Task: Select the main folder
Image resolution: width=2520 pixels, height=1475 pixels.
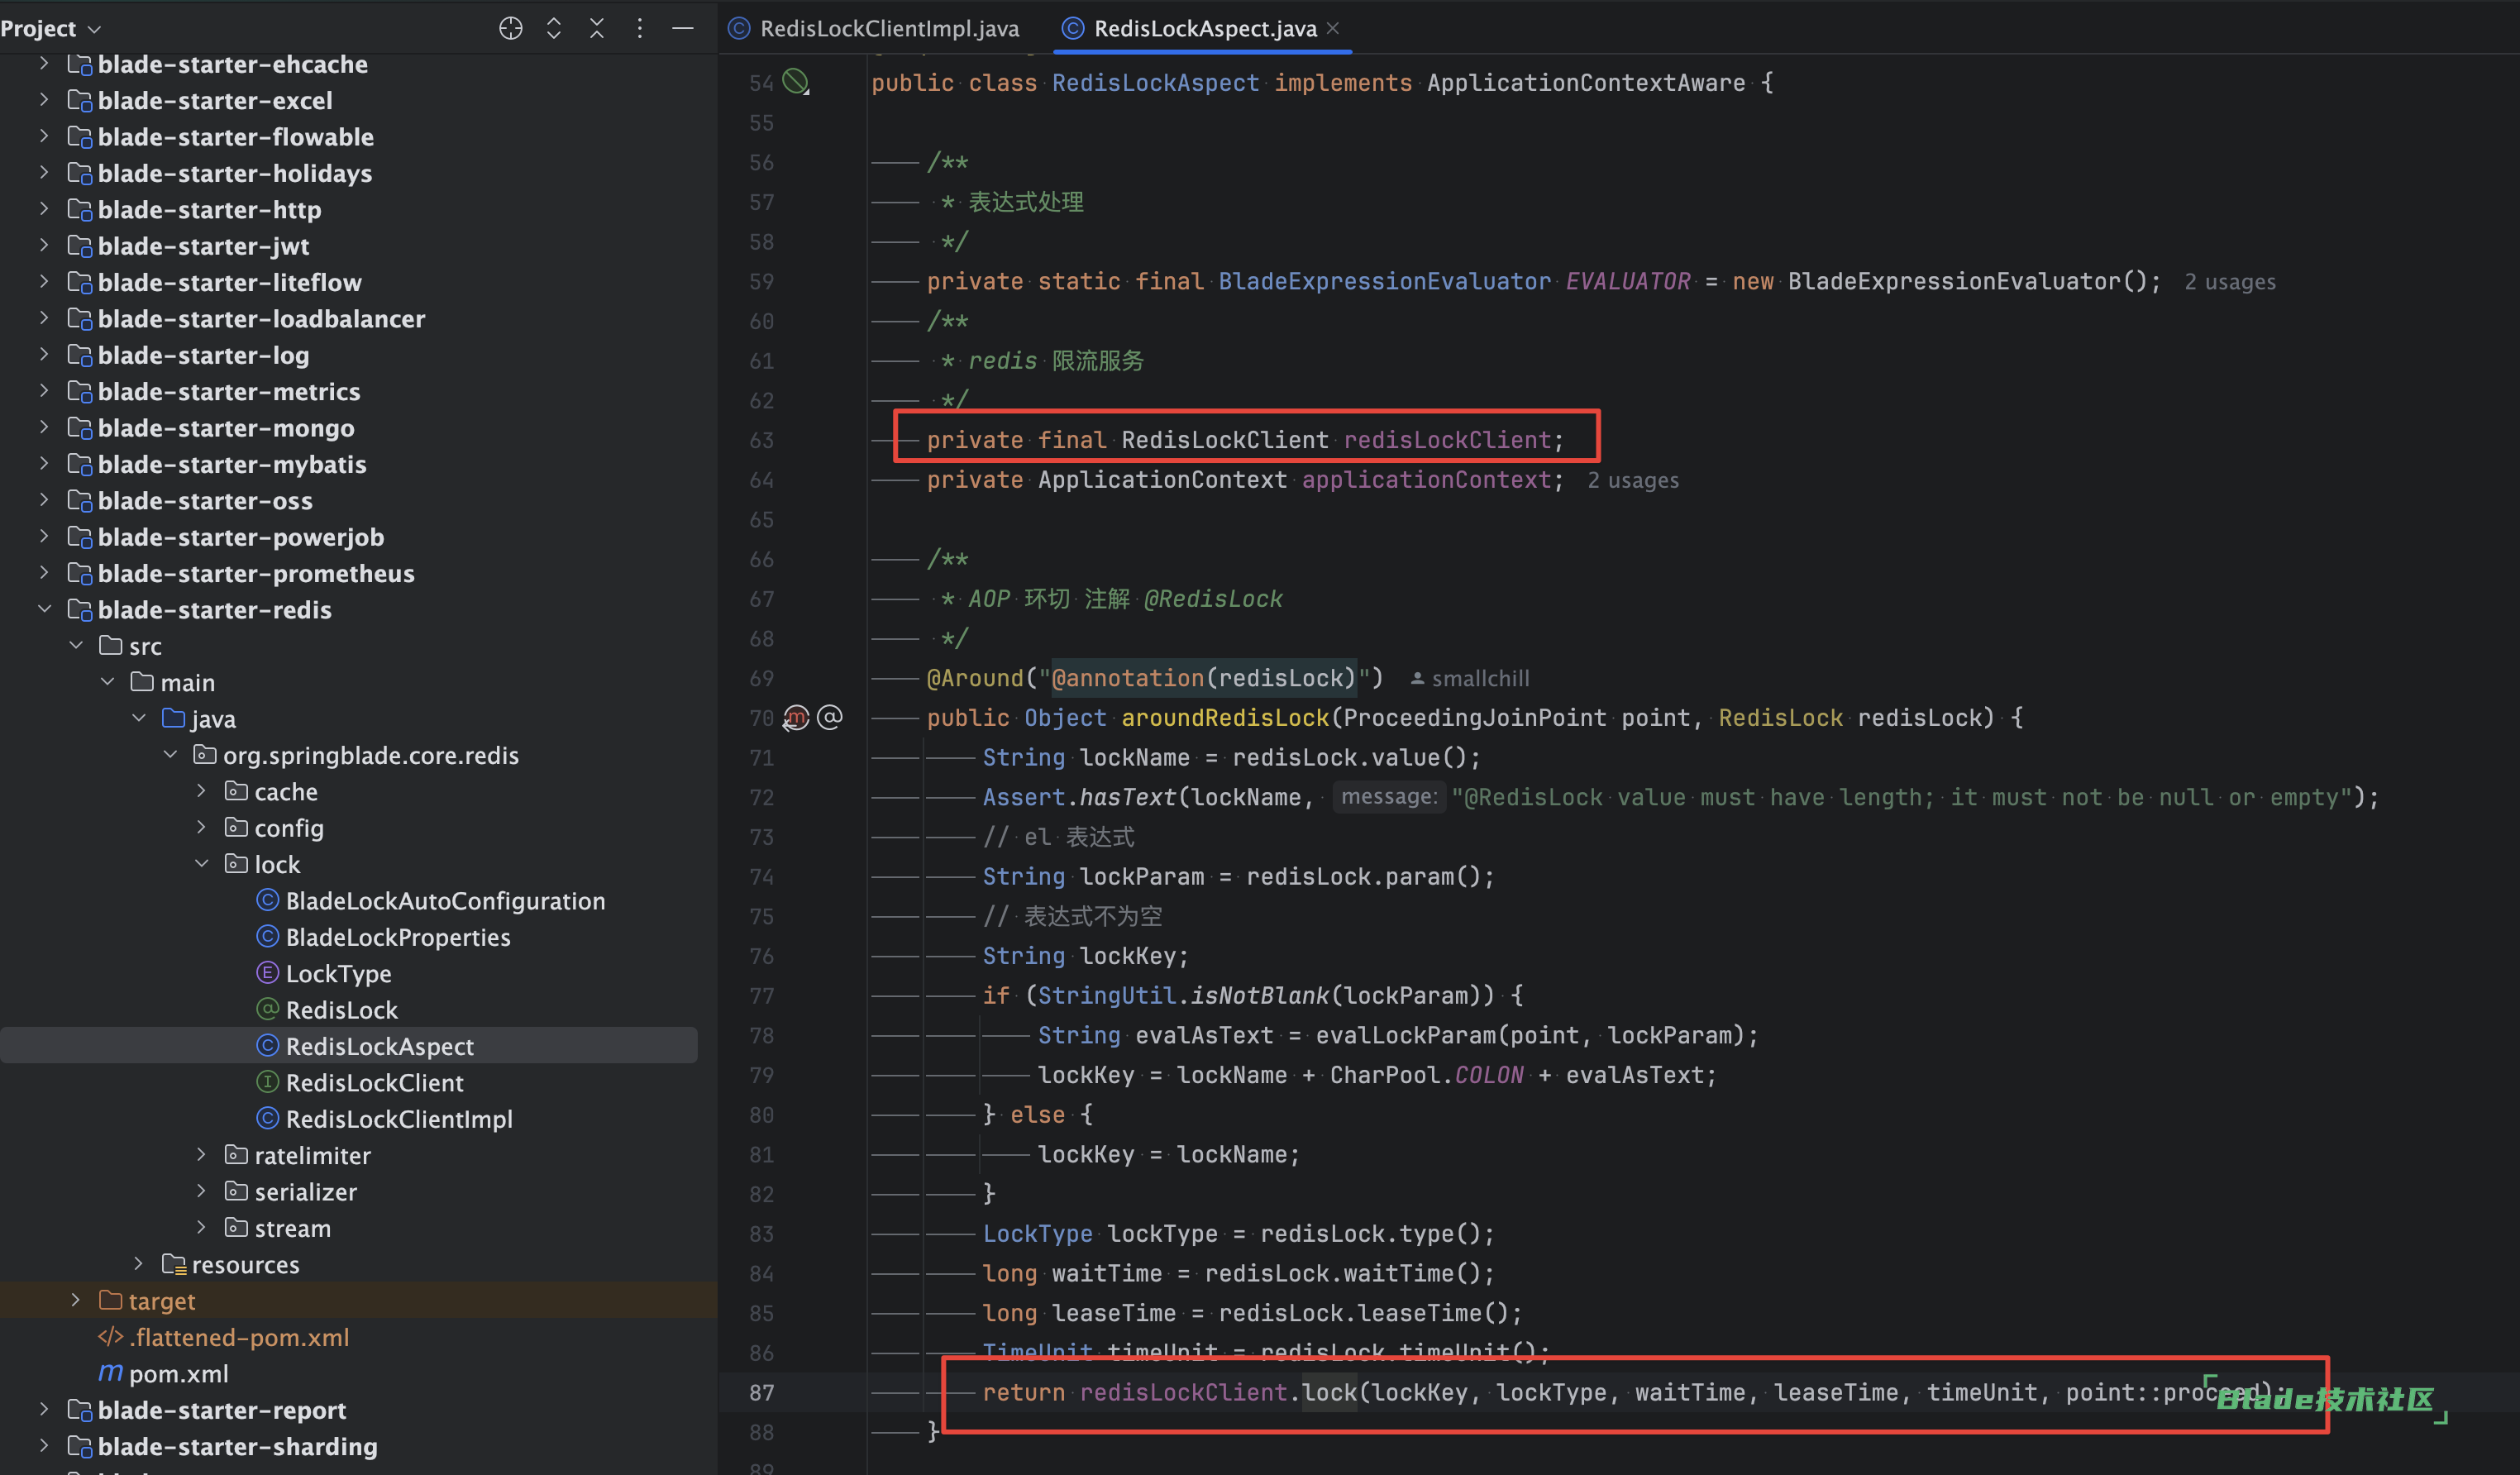Action: [187, 682]
